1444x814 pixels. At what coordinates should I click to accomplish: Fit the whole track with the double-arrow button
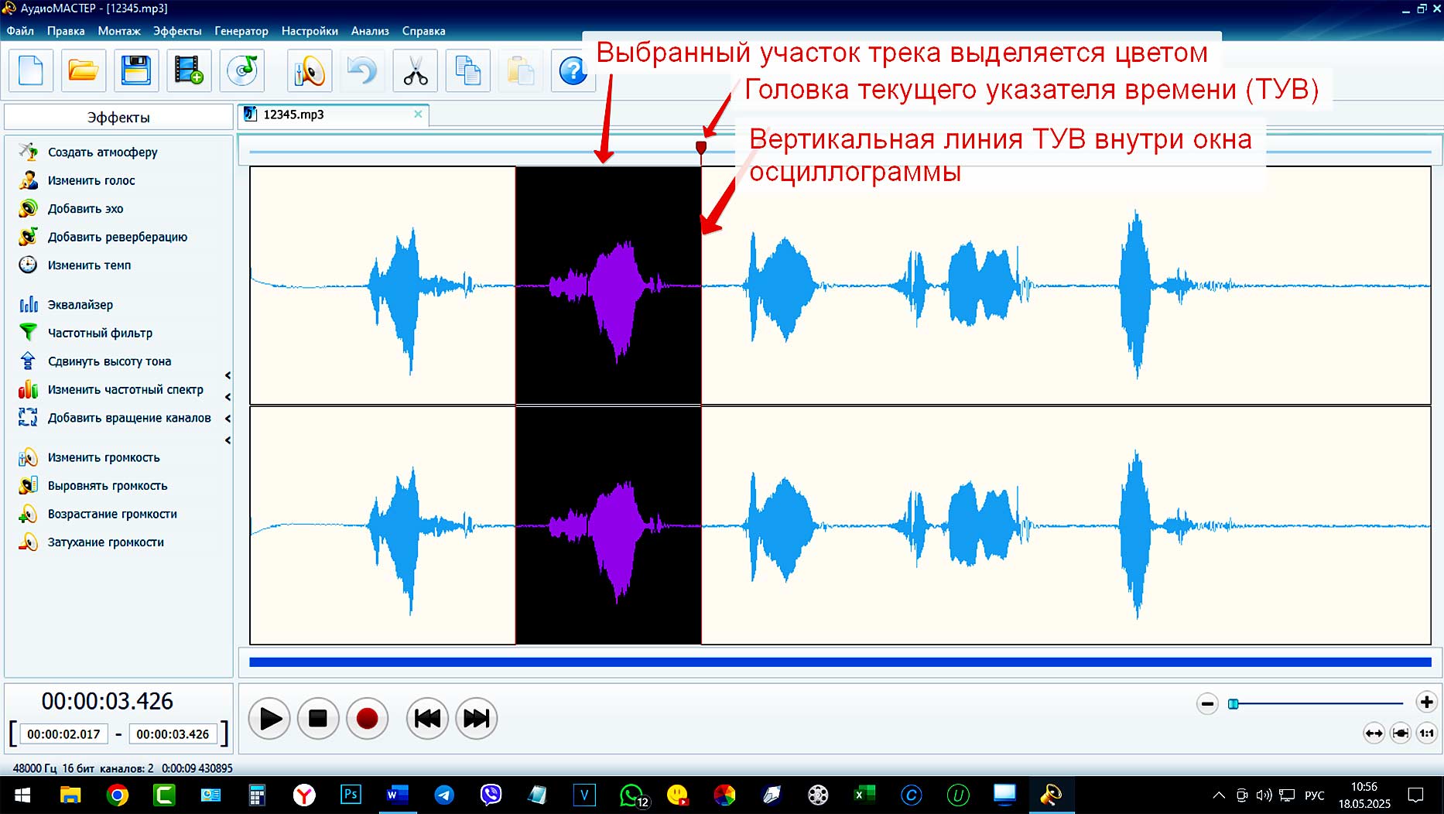point(1374,733)
